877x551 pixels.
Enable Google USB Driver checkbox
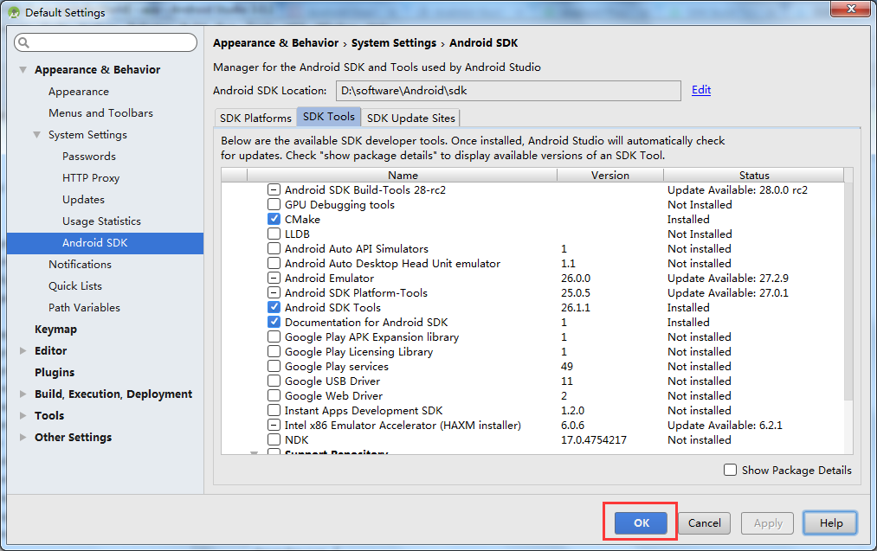click(274, 381)
